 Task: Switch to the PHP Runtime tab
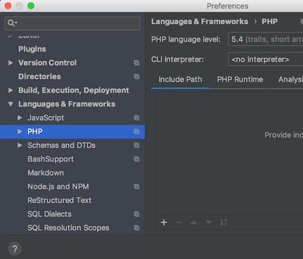click(x=240, y=79)
